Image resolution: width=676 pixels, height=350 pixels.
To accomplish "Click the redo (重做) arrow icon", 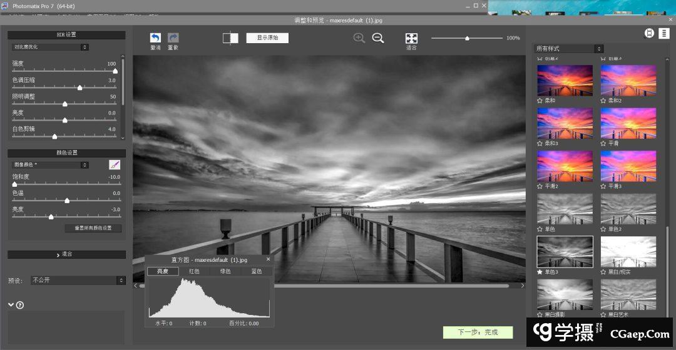I will click(173, 38).
